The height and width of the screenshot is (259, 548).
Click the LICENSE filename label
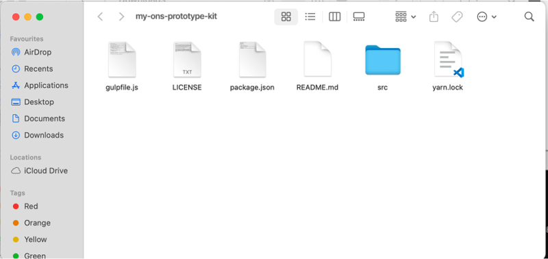pyautogui.click(x=187, y=88)
